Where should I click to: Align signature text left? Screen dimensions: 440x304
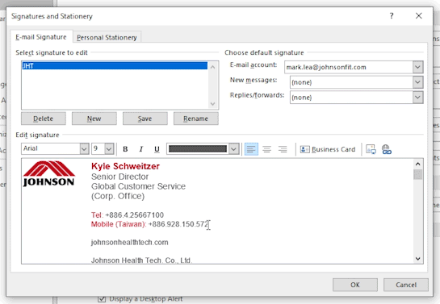click(x=251, y=149)
